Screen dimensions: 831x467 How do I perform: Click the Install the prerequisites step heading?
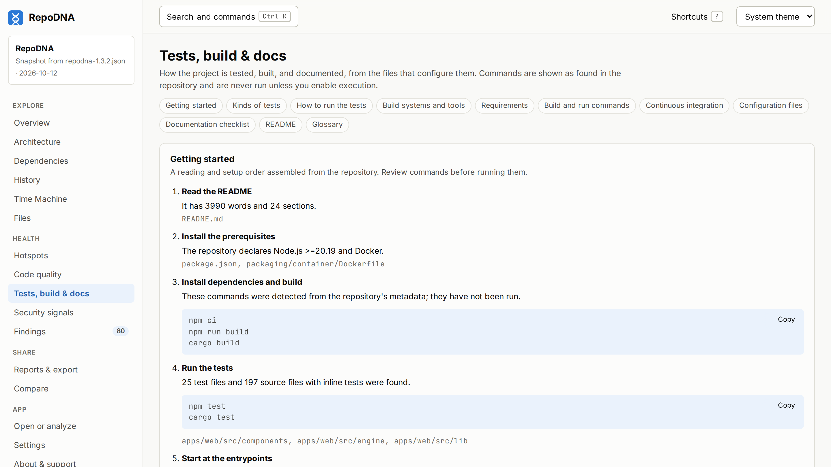coord(228,236)
